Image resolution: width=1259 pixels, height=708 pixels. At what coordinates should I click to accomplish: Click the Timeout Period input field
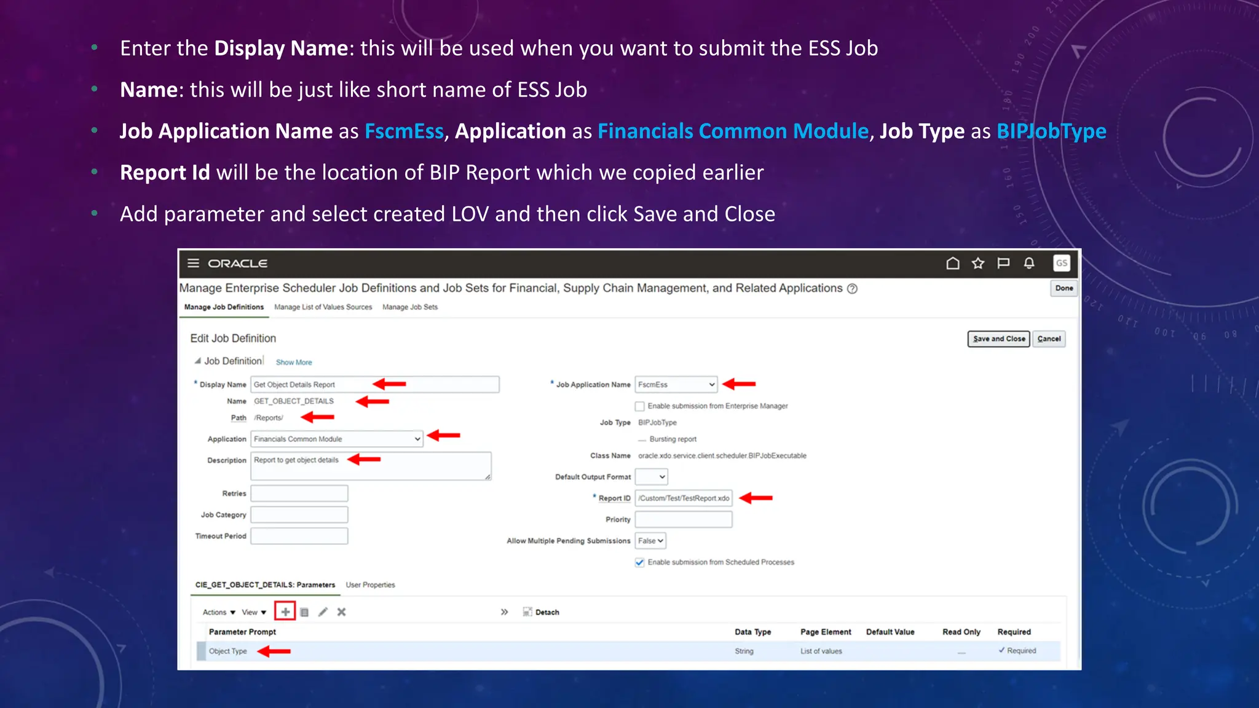coord(299,536)
